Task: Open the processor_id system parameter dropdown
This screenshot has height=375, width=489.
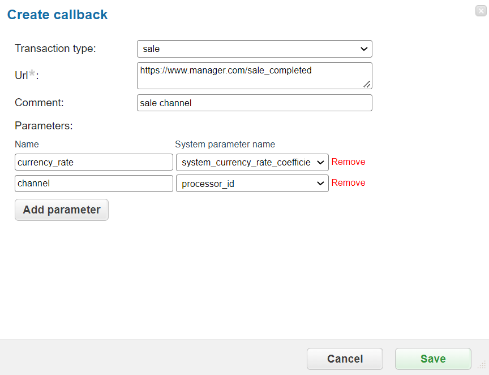Action: coord(252,184)
